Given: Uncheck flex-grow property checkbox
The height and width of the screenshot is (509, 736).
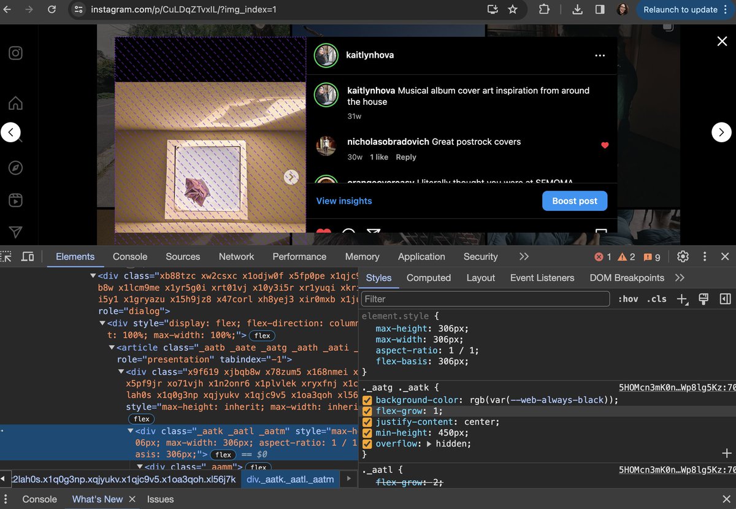Looking at the screenshot, I should coord(367,411).
